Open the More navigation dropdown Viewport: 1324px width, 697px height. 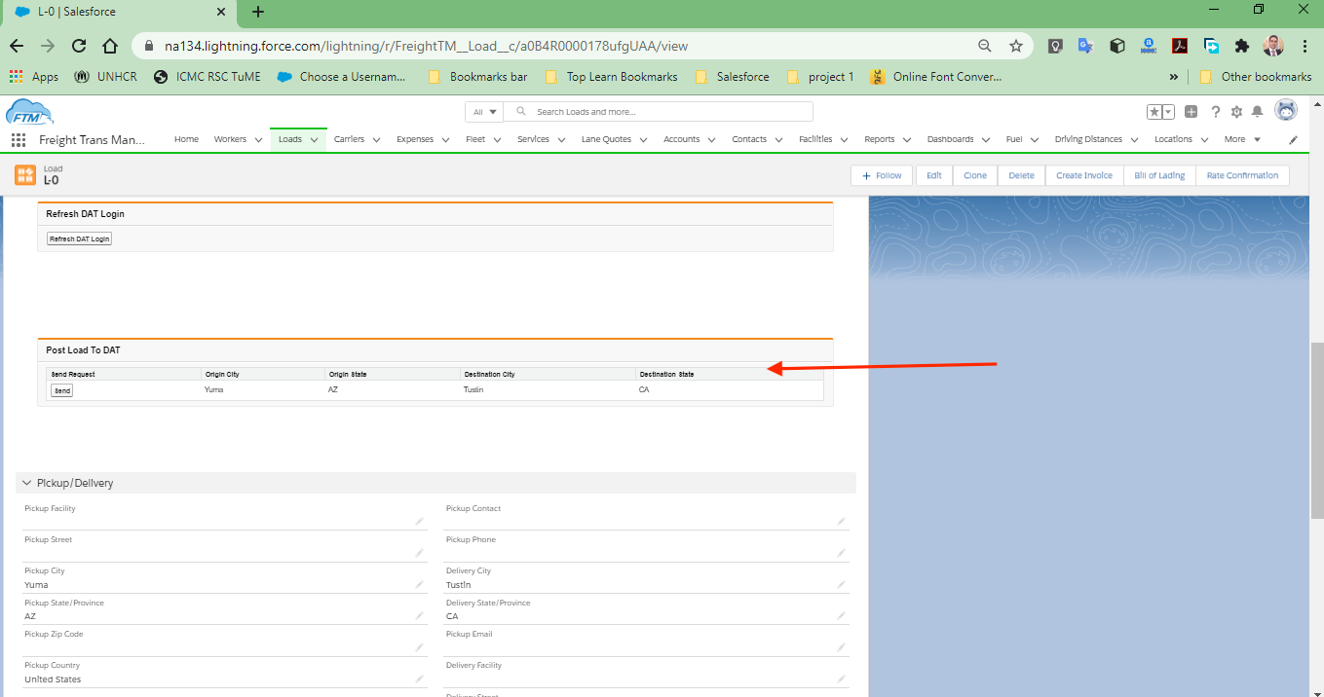point(1242,140)
